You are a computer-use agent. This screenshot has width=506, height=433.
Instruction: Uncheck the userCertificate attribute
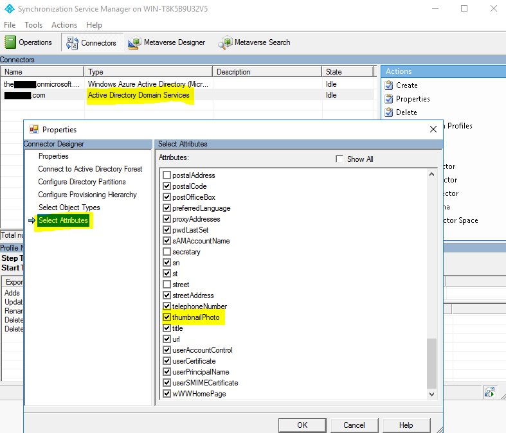(167, 361)
